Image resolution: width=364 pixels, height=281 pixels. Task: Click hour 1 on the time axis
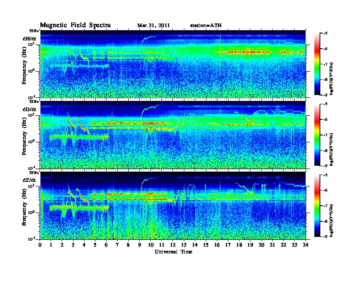pyautogui.click(x=51, y=245)
